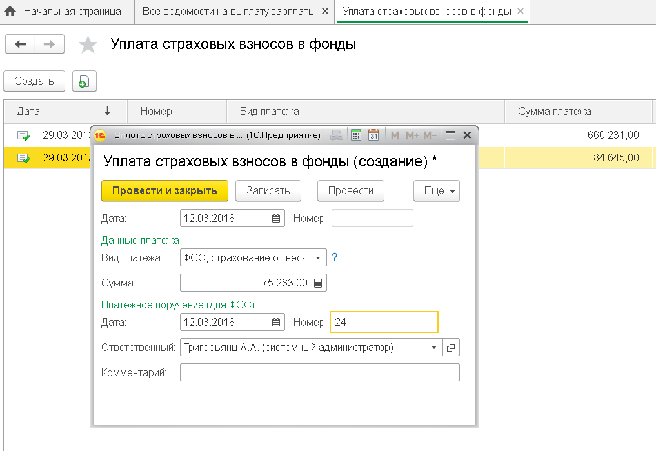The height and width of the screenshot is (451, 656).
Task: Click the Провести button
Action: coord(351,191)
